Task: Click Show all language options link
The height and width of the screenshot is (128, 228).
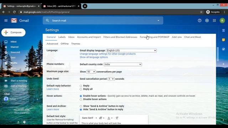Action: 94,57
